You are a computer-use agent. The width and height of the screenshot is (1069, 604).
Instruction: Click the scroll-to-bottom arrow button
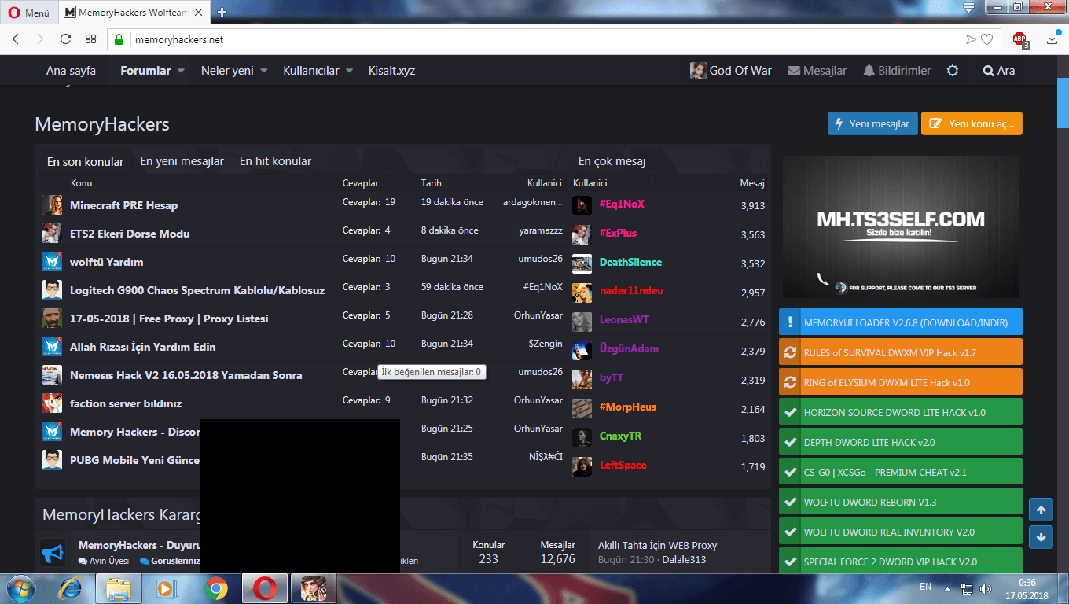(x=1041, y=537)
